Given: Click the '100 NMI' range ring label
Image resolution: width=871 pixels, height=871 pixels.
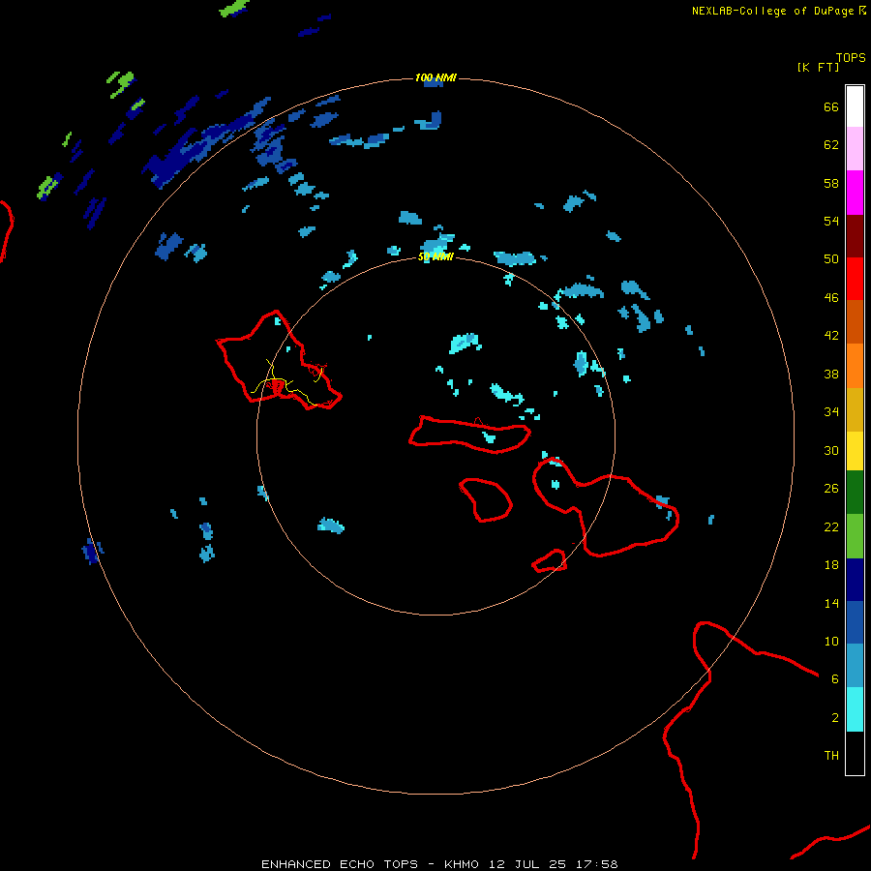Looking at the screenshot, I should pyautogui.click(x=435, y=77).
